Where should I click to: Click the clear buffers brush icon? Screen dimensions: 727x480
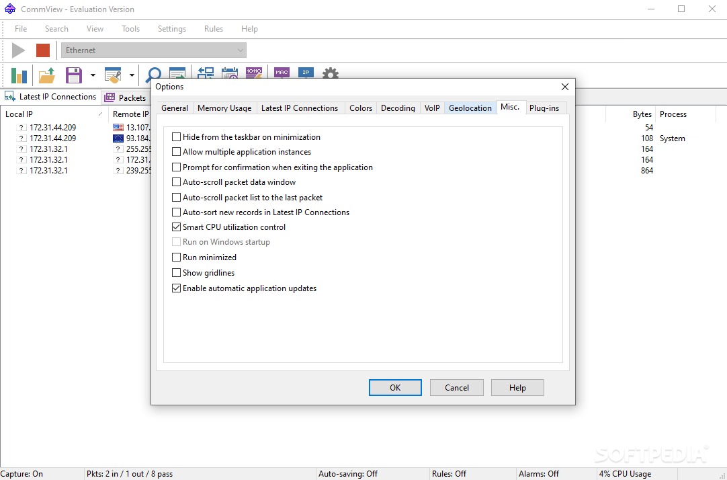(113, 75)
